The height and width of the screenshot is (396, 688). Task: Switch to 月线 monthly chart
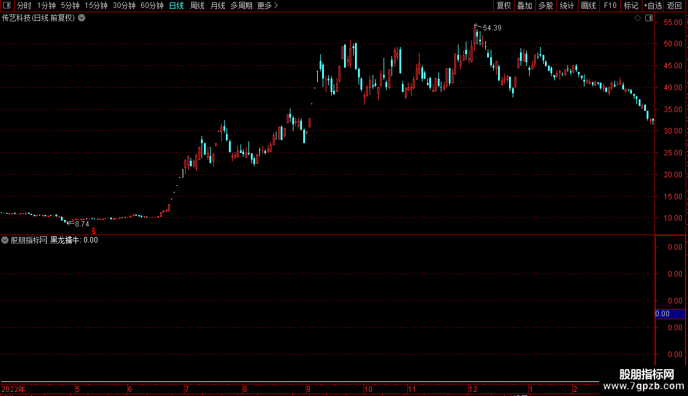point(217,5)
